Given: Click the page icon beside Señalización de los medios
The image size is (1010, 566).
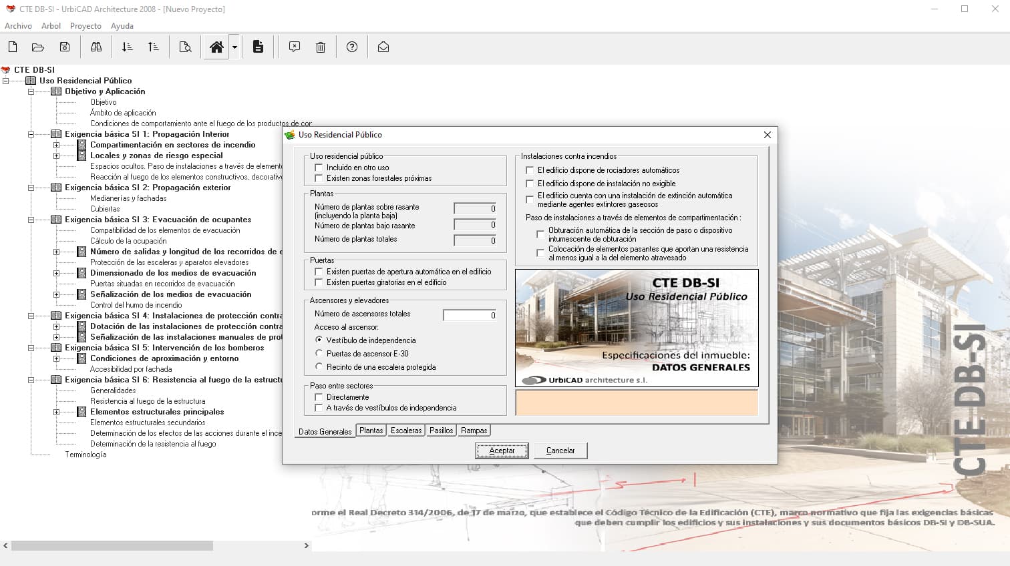Looking at the screenshot, I should pos(81,294).
